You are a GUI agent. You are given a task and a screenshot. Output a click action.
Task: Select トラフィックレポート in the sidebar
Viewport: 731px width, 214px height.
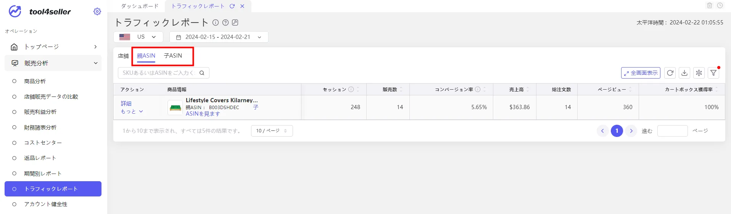coord(53,189)
